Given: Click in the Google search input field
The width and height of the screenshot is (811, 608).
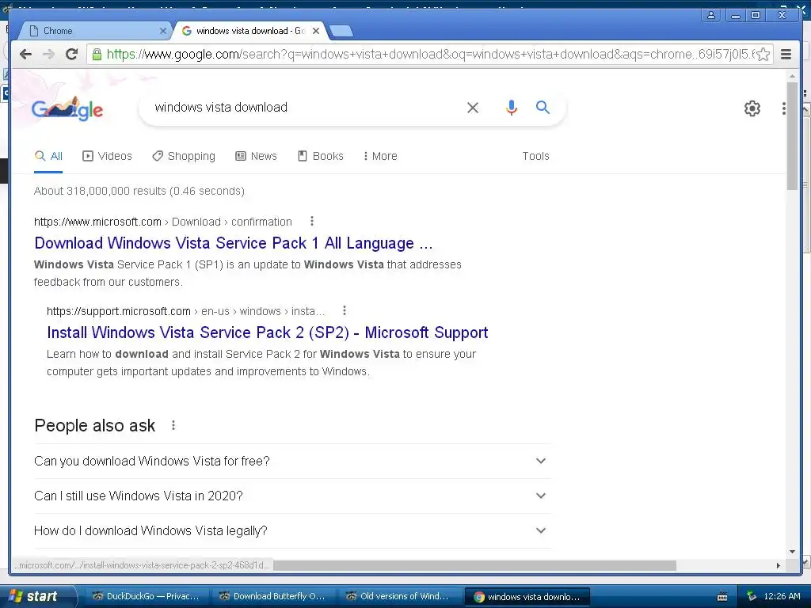Looking at the screenshot, I should tap(305, 108).
